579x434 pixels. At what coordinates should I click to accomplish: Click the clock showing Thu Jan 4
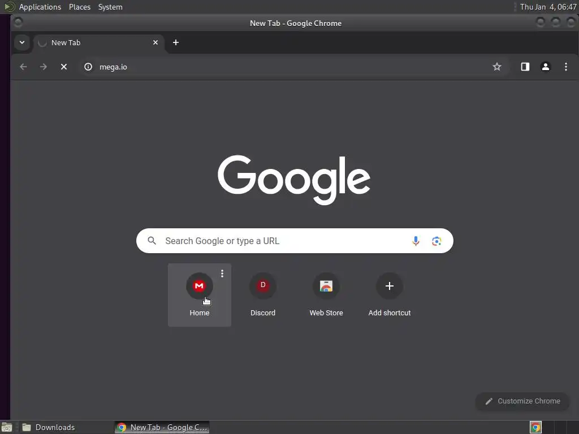click(548, 7)
